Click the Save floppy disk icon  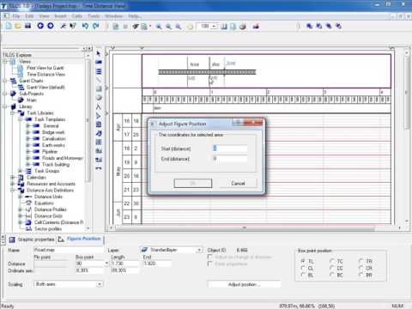27,26
